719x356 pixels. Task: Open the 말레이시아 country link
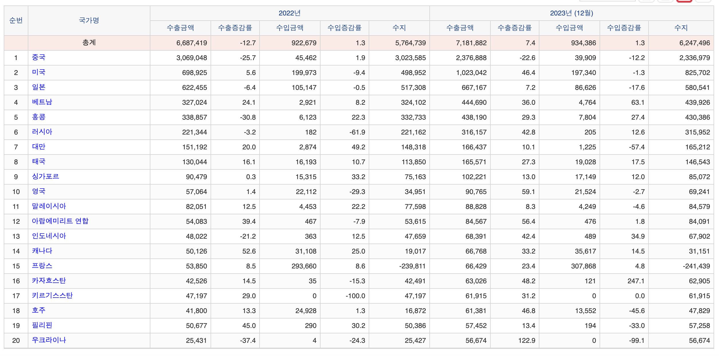tap(49, 206)
